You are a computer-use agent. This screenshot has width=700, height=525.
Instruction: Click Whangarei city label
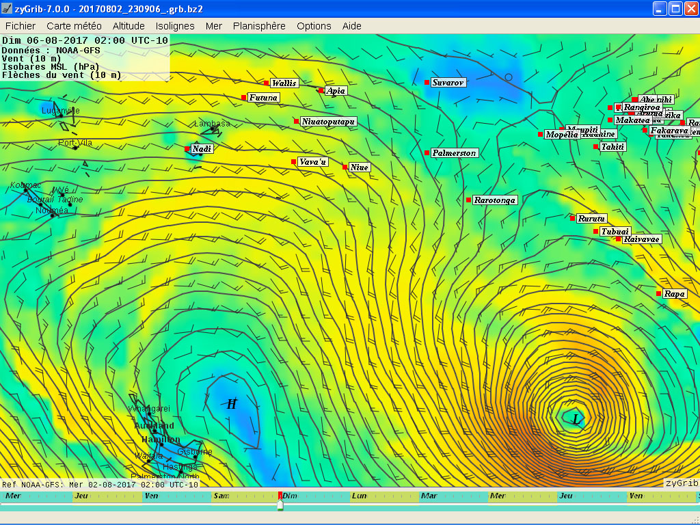coord(149,409)
